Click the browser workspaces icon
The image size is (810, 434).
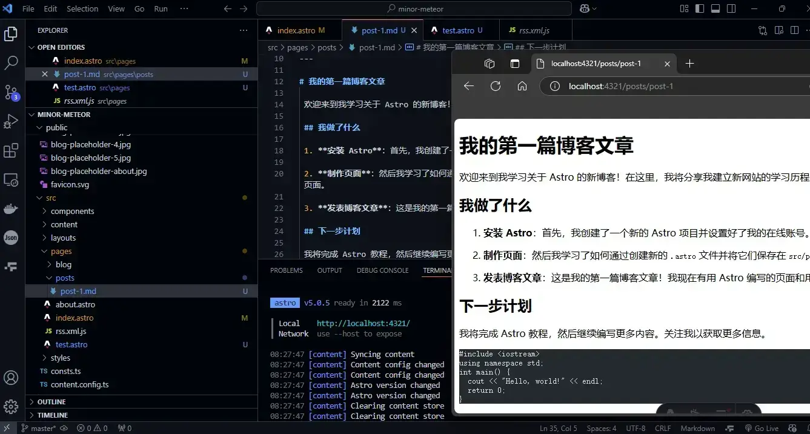coord(490,64)
